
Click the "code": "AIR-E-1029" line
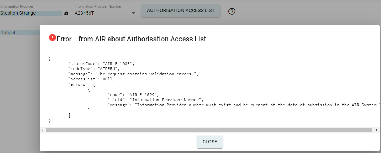click(133, 95)
